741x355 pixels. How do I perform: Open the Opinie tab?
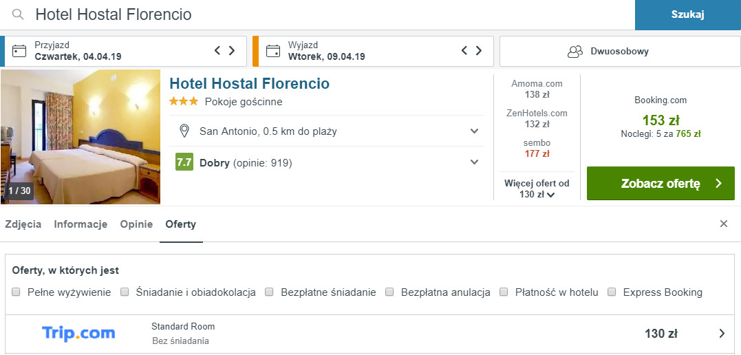point(136,224)
